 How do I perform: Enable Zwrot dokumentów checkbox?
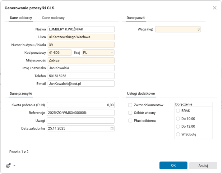pos(131,105)
